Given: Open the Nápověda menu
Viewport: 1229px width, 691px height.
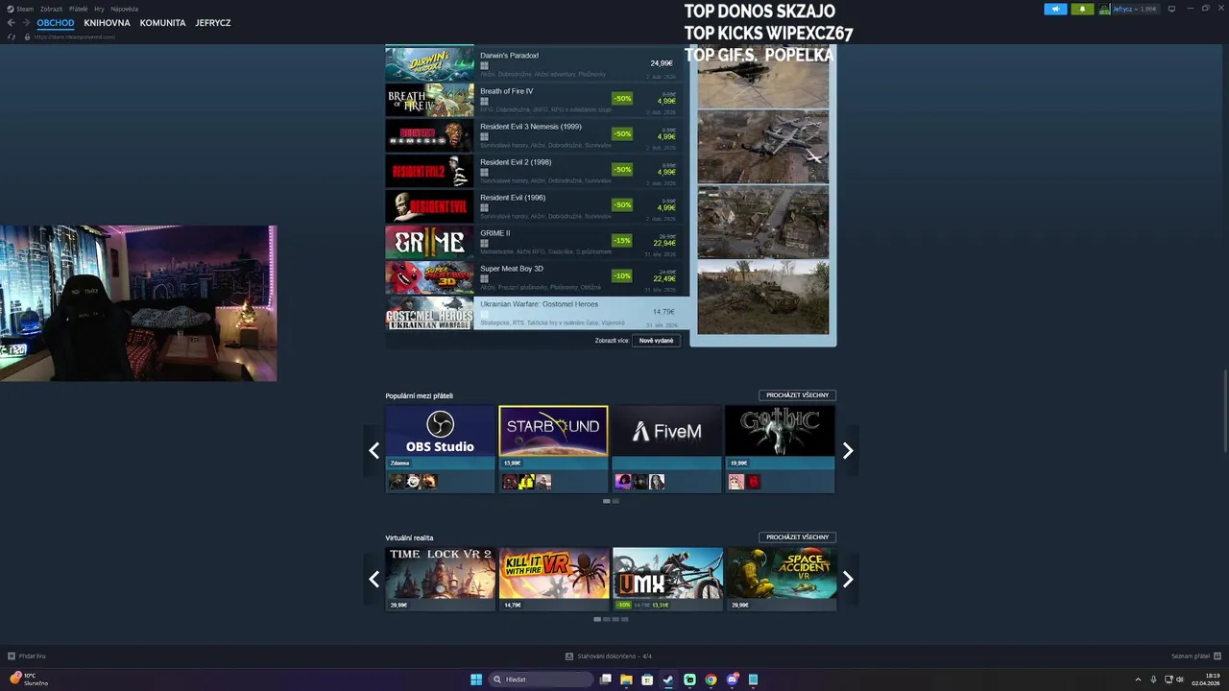Looking at the screenshot, I should (124, 9).
